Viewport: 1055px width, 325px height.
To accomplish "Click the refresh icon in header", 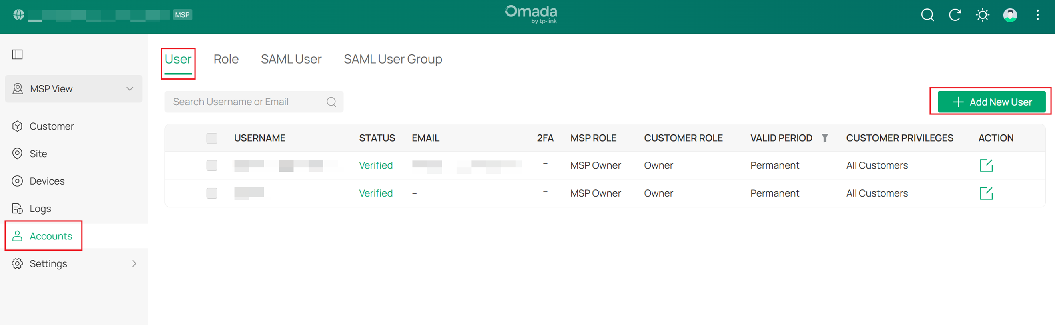I will [x=955, y=15].
